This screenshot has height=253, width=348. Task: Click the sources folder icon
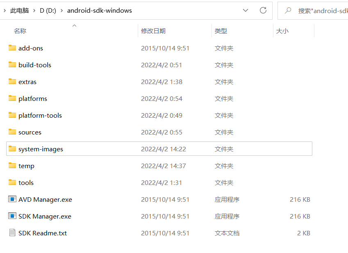point(12,132)
